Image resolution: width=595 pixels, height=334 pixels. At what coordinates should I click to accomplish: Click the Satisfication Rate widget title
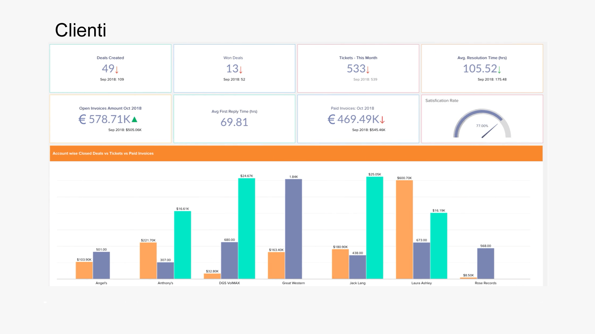[442, 101]
